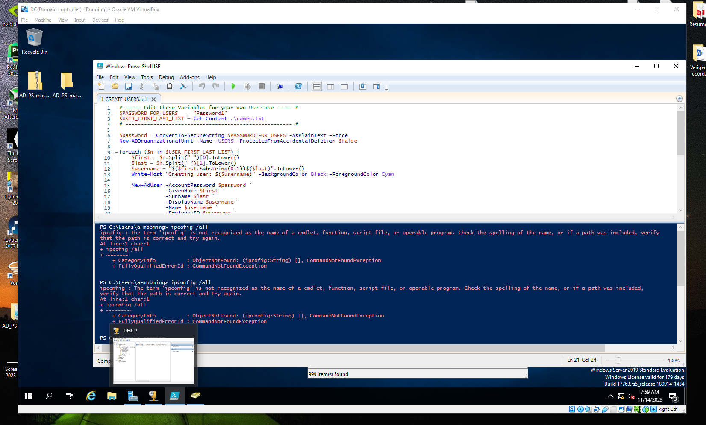Click the Run Selection icon
The height and width of the screenshot is (425, 706).
tap(247, 86)
